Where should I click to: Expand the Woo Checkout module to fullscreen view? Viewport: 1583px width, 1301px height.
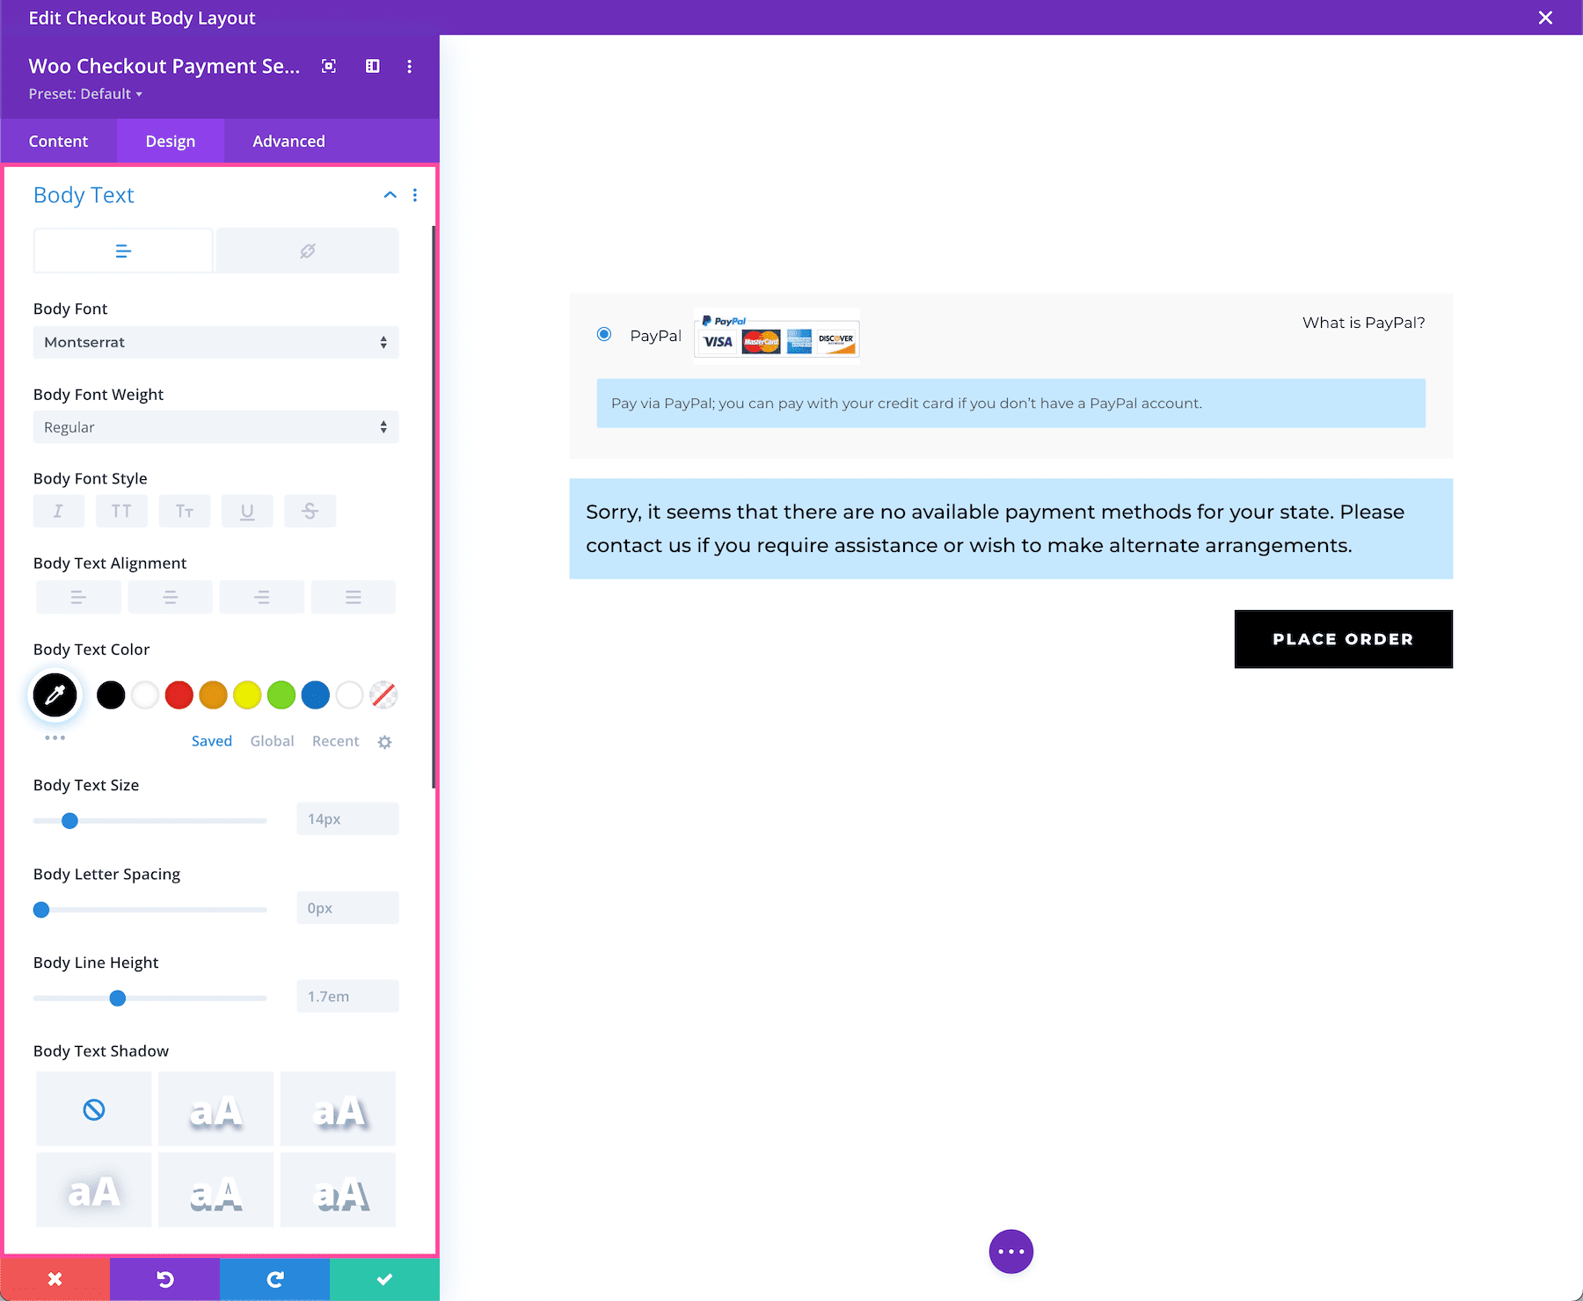tap(328, 66)
